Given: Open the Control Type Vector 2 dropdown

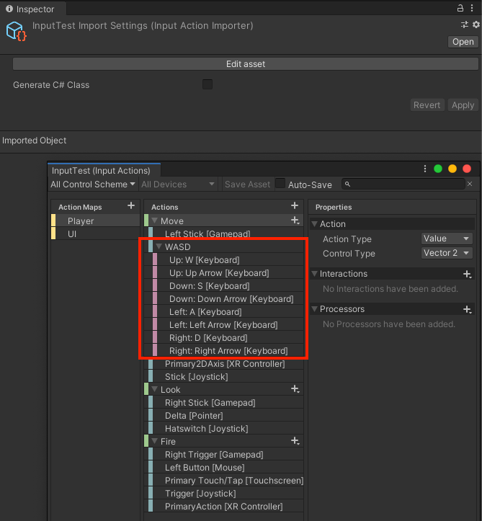Looking at the screenshot, I should (x=447, y=253).
